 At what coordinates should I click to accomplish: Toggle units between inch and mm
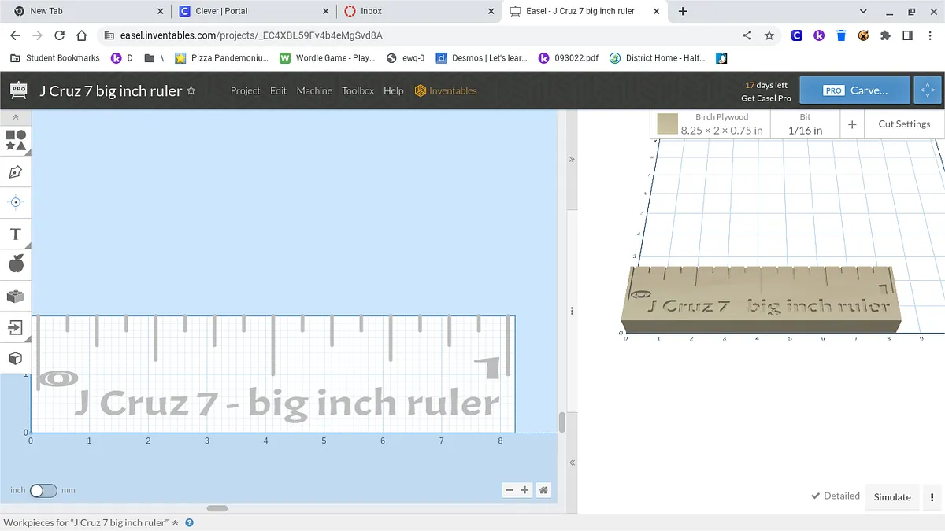coord(43,490)
